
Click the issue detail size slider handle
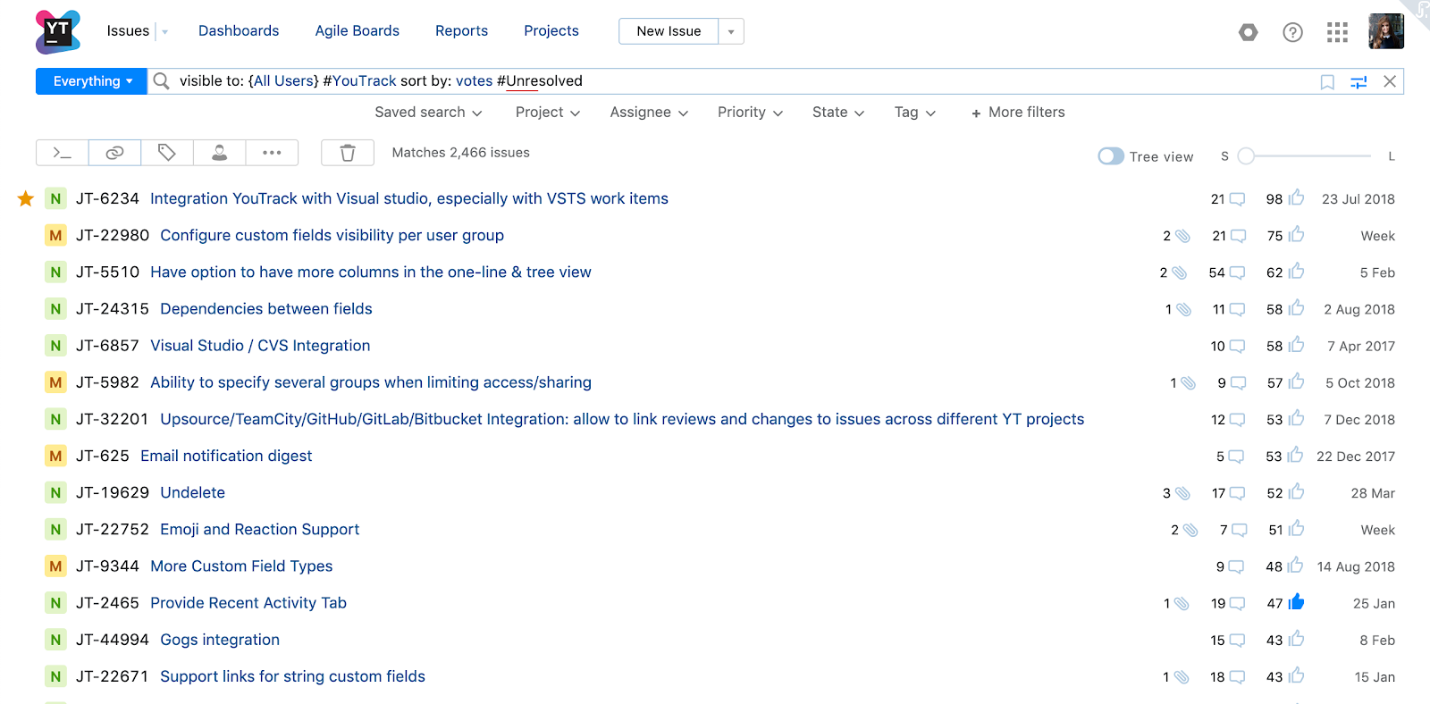tap(1246, 156)
